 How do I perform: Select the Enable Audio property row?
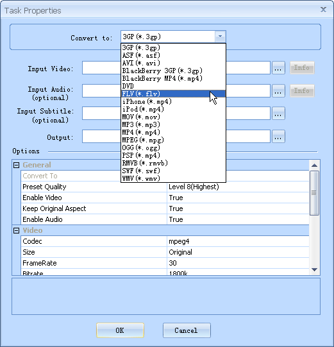(x=165, y=219)
